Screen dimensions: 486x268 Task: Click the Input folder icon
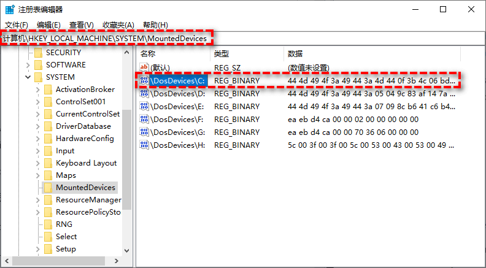48,151
